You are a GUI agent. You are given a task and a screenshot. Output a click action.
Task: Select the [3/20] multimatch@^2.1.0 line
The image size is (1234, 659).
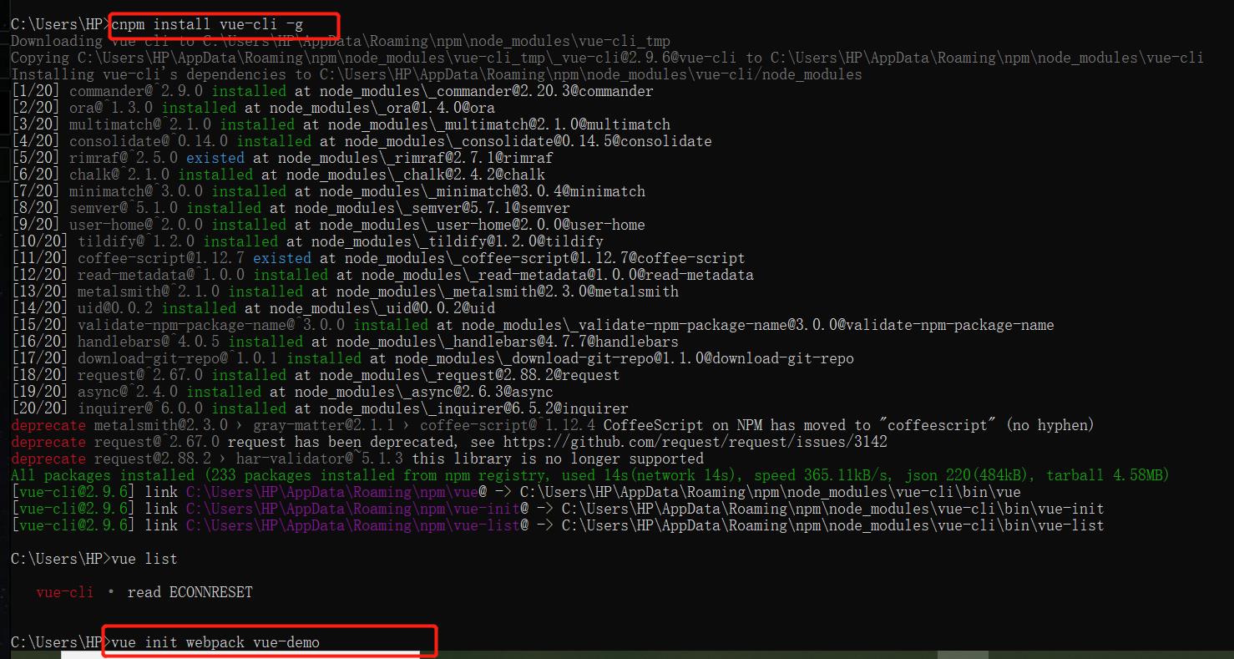(x=341, y=124)
